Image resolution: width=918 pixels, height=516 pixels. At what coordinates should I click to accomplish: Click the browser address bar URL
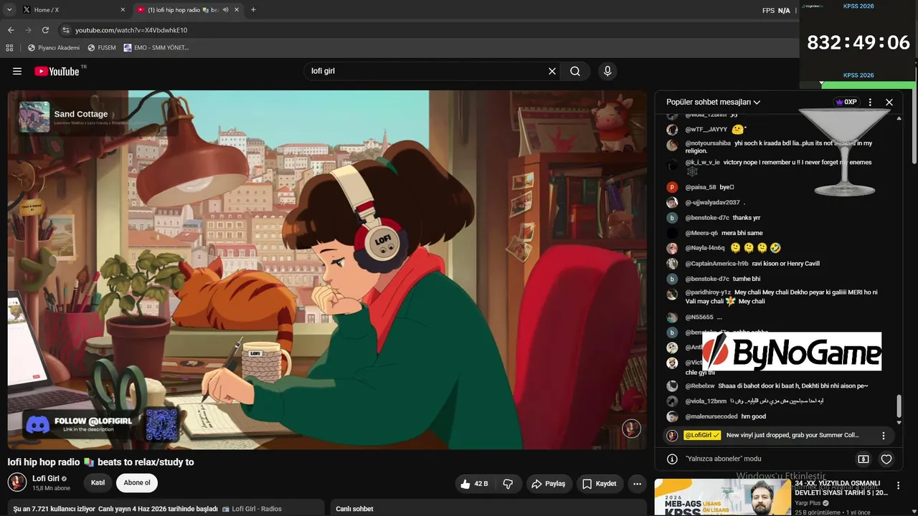click(131, 30)
